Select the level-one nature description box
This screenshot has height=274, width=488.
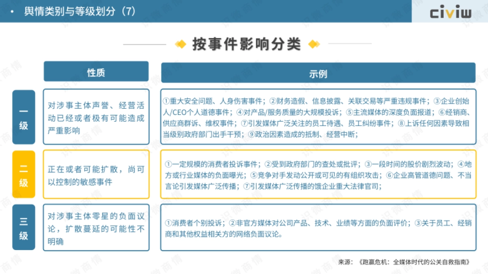point(96,117)
